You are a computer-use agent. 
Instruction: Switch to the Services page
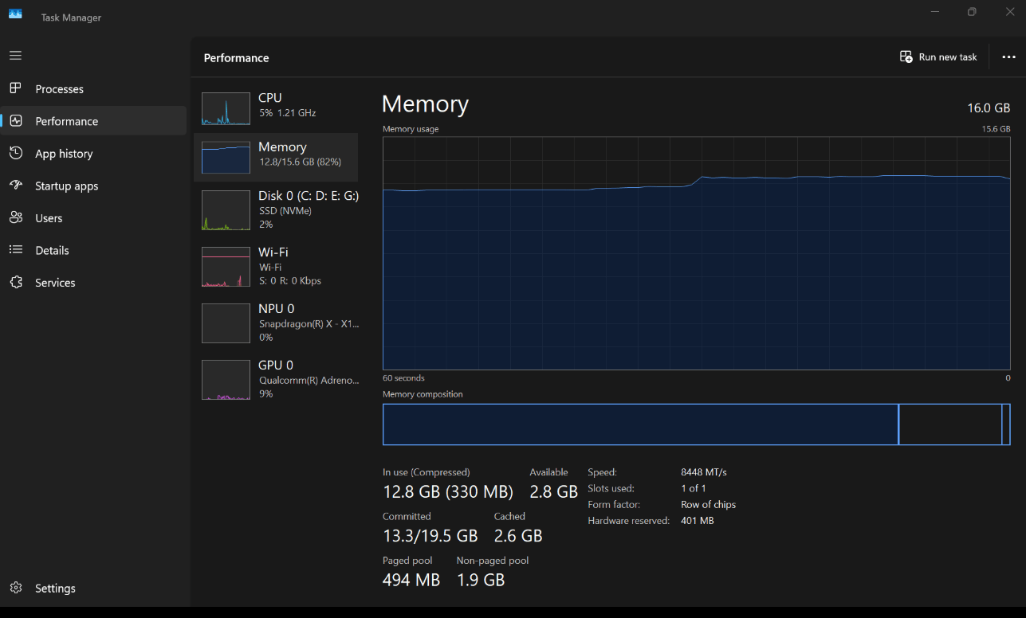[93, 282]
